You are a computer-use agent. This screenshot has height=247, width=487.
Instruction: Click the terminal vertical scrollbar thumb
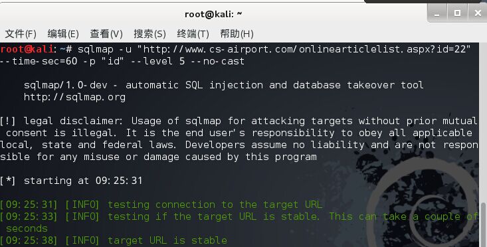[x=483, y=225]
